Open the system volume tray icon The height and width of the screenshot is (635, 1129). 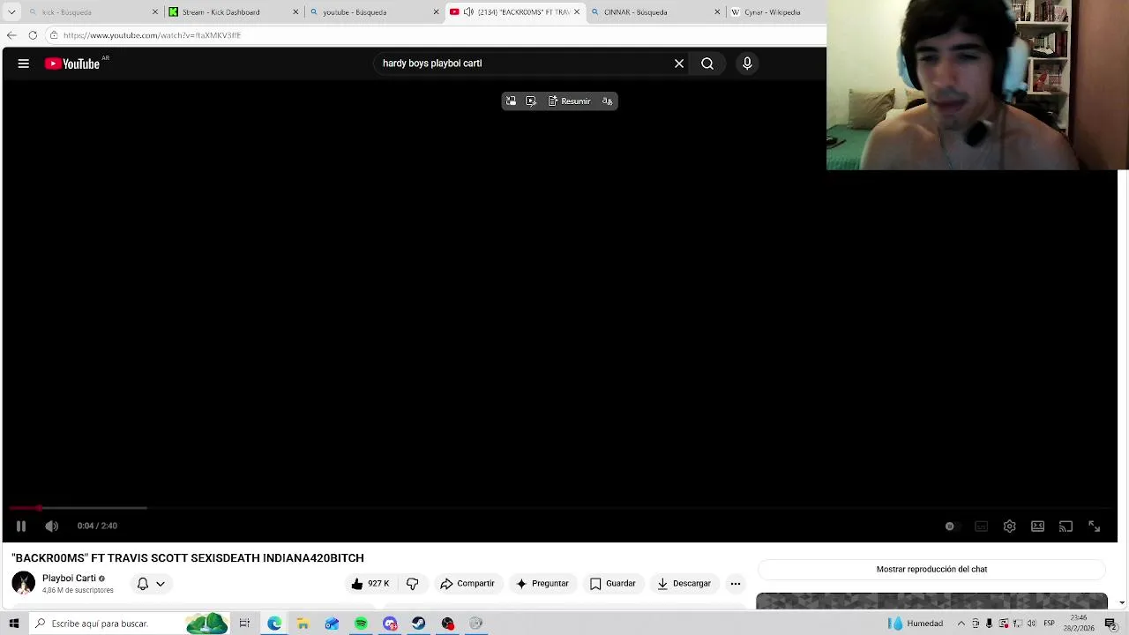pos(1031,624)
